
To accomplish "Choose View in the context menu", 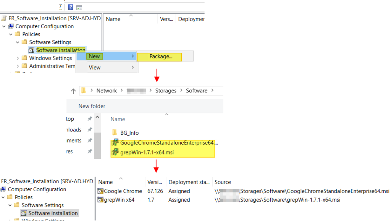I will tap(107, 67).
